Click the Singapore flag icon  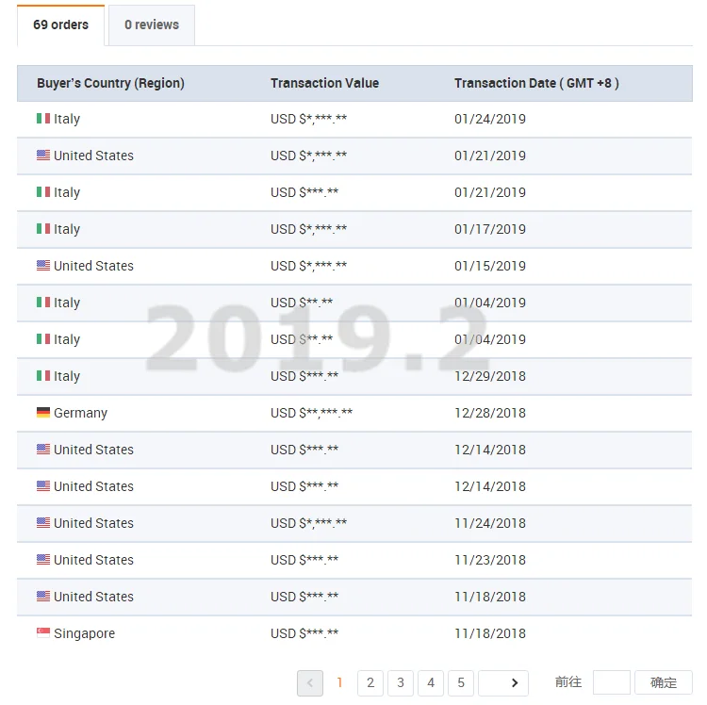tap(43, 633)
